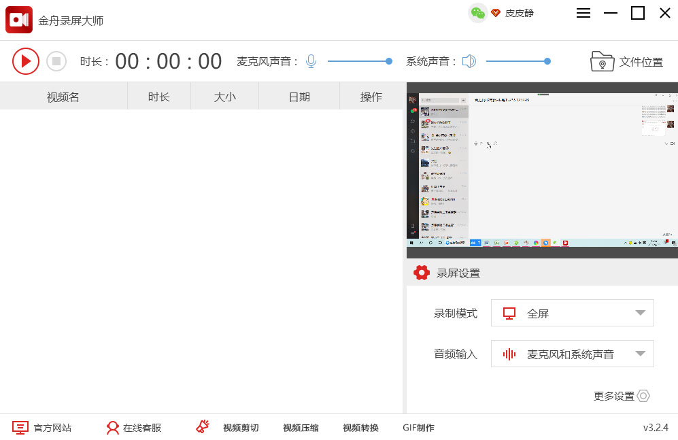Toggle the system sound speaker icon
Image resolution: width=678 pixels, height=440 pixels.
pyautogui.click(x=469, y=61)
